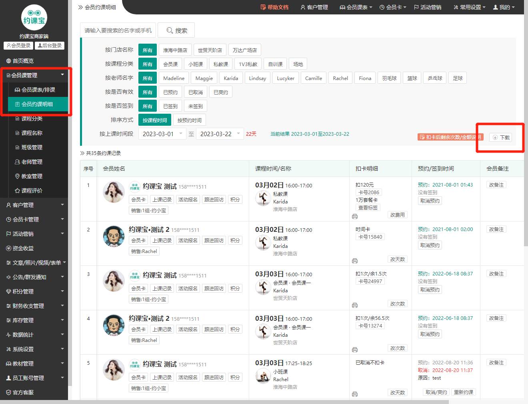Viewport: 528px width, 404px height.
Task: Expand 数据统计 sidebar section
Action: pos(34,335)
